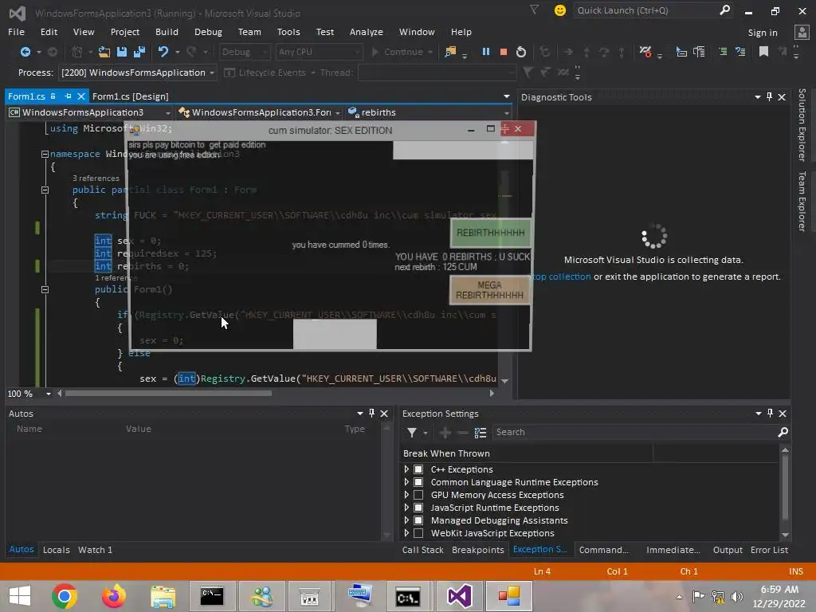Screen dimensions: 816x612
Task: Click the user account avatar icon
Action: coord(802,32)
